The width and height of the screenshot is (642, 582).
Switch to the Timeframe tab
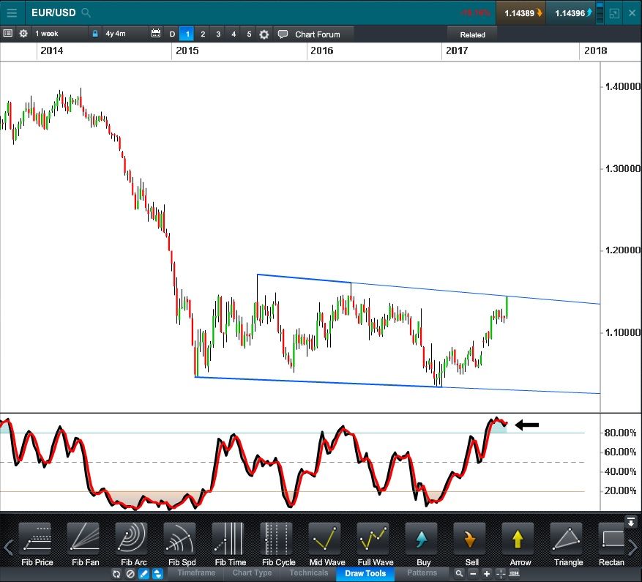[x=196, y=573]
